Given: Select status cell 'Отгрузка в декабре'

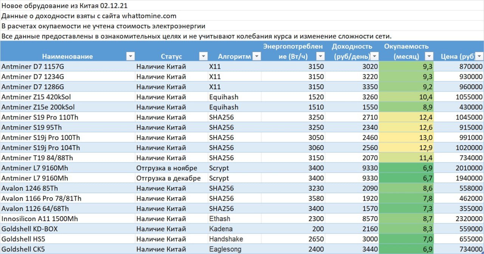Looking at the screenshot, I should pyautogui.click(x=172, y=178).
